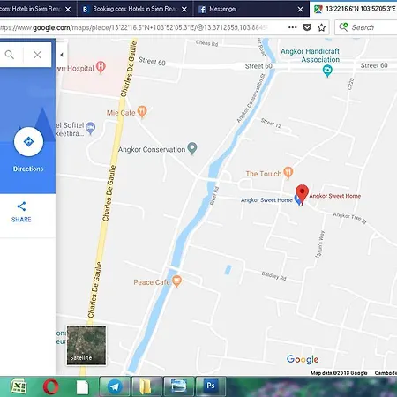Image resolution: width=397 pixels, height=397 pixels.
Task: Click the Share icon in sidebar
Action: click(21, 206)
